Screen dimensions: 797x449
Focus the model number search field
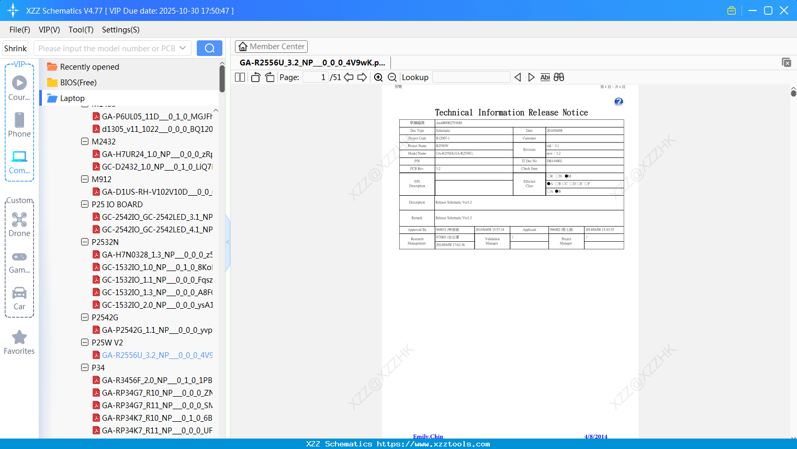107,48
